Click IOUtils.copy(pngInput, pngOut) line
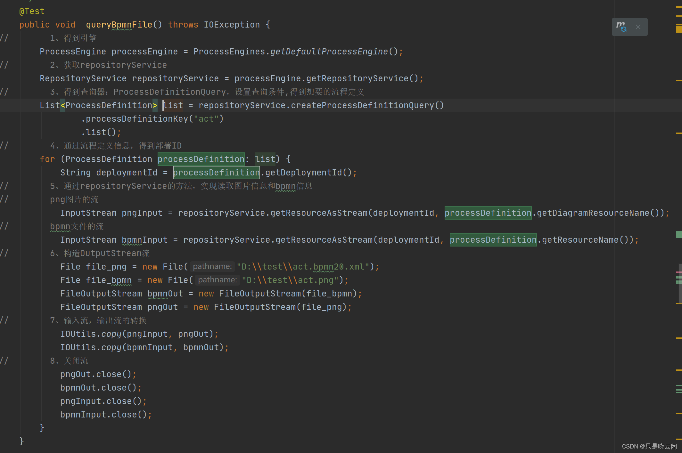 pyautogui.click(x=139, y=334)
